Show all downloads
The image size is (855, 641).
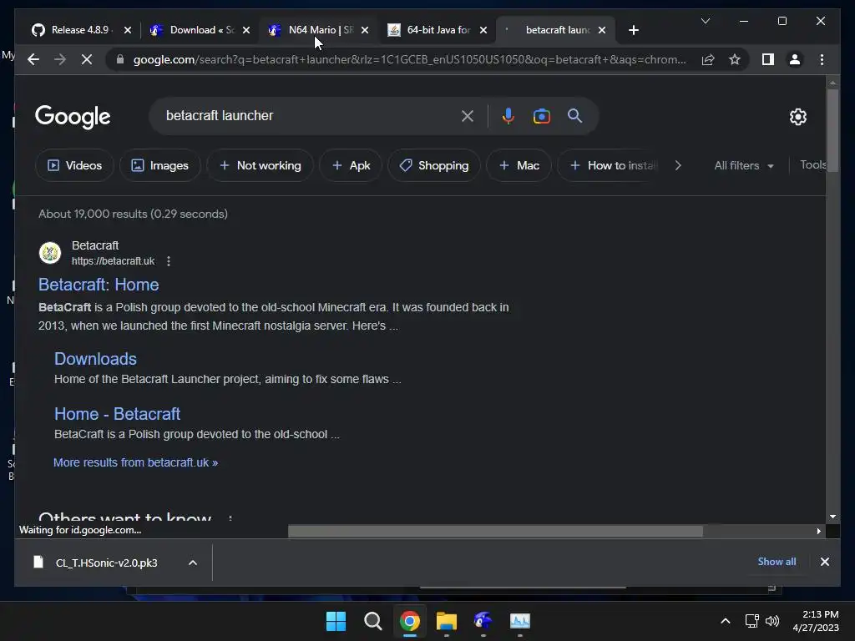(777, 562)
